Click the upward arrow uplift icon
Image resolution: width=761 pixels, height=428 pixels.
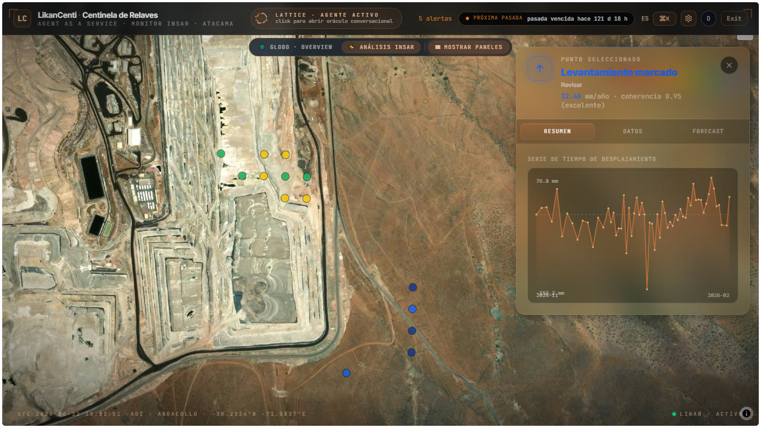click(x=540, y=69)
